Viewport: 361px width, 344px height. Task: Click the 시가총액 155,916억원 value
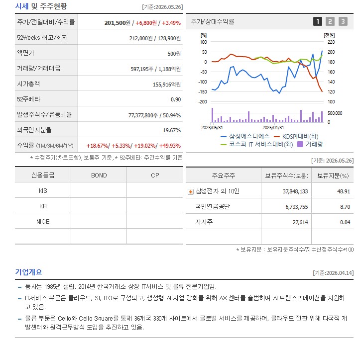pos(167,85)
